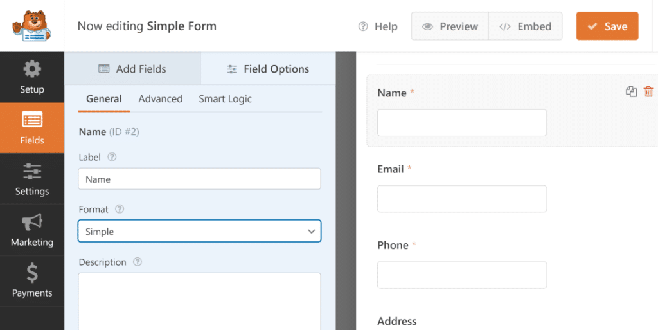Image resolution: width=658 pixels, height=330 pixels.
Task: Select the Smart Logic sub-tab
Action: tap(225, 99)
